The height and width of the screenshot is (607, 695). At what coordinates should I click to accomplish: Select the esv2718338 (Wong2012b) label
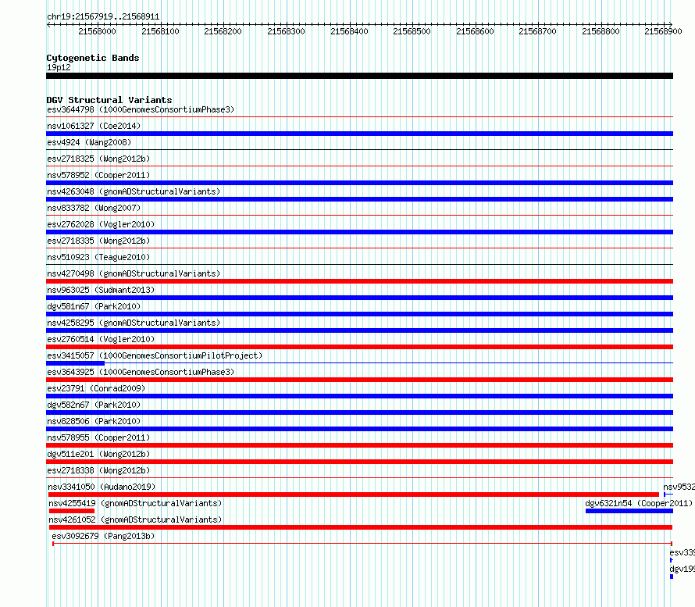click(x=98, y=470)
